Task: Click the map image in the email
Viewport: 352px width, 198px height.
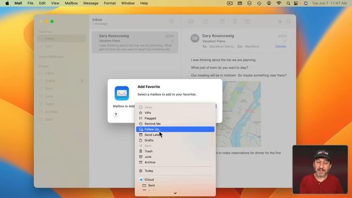Action: click(242, 114)
